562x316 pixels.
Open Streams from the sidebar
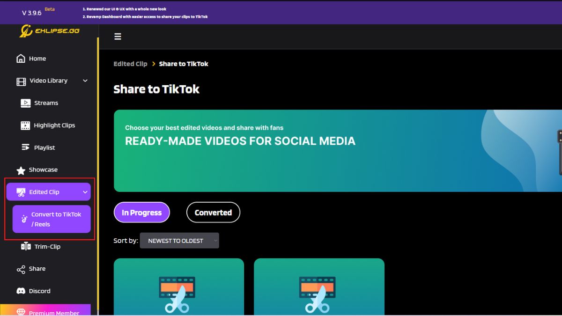pos(25,103)
